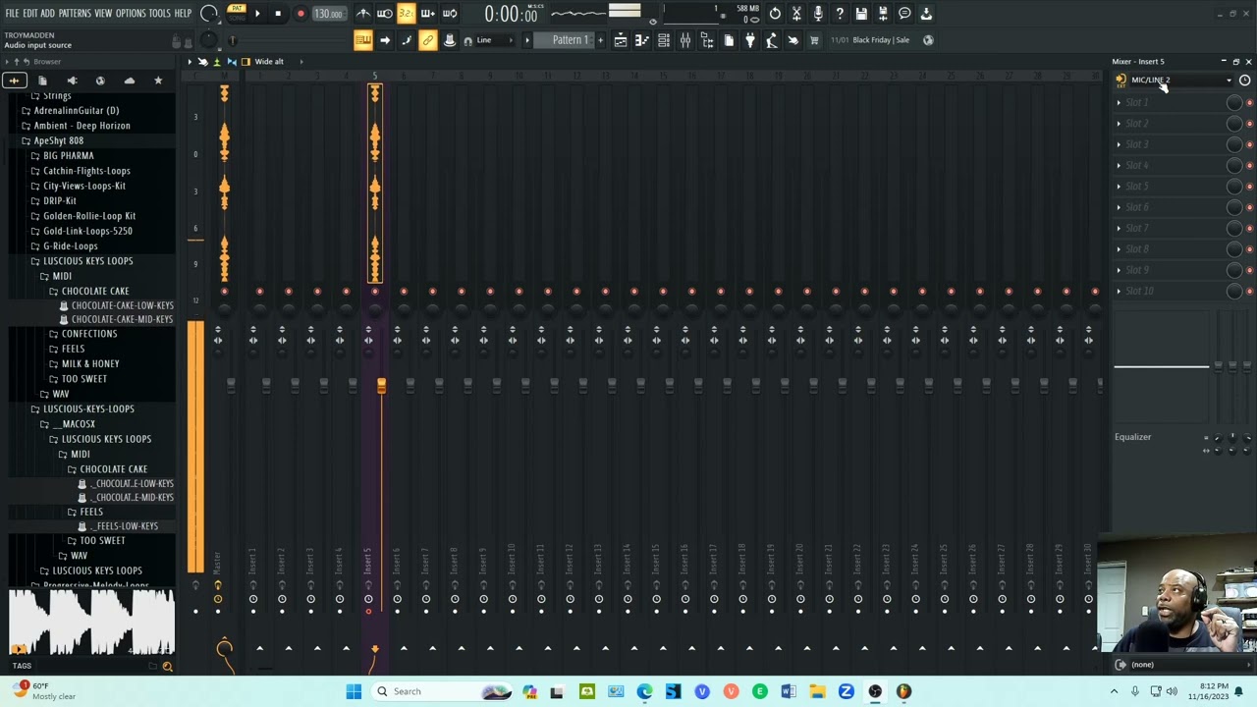This screenshot has height=707, width=1257.
Task: Open the Playlist view icon
Action: point(621,40)
